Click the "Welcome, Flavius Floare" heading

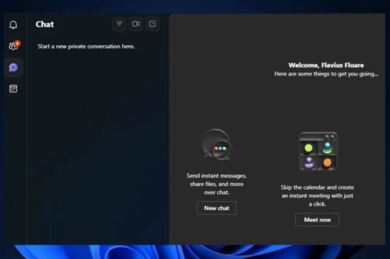(x=326, y=65)
